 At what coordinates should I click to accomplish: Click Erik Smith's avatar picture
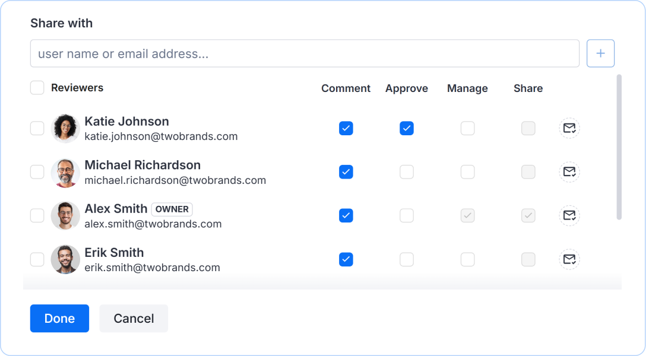[65, 259]
